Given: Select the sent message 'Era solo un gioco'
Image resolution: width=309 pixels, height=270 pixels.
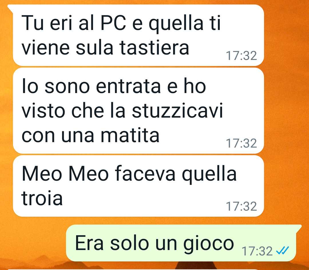Looking at the screenshot, I should (181, 243).
